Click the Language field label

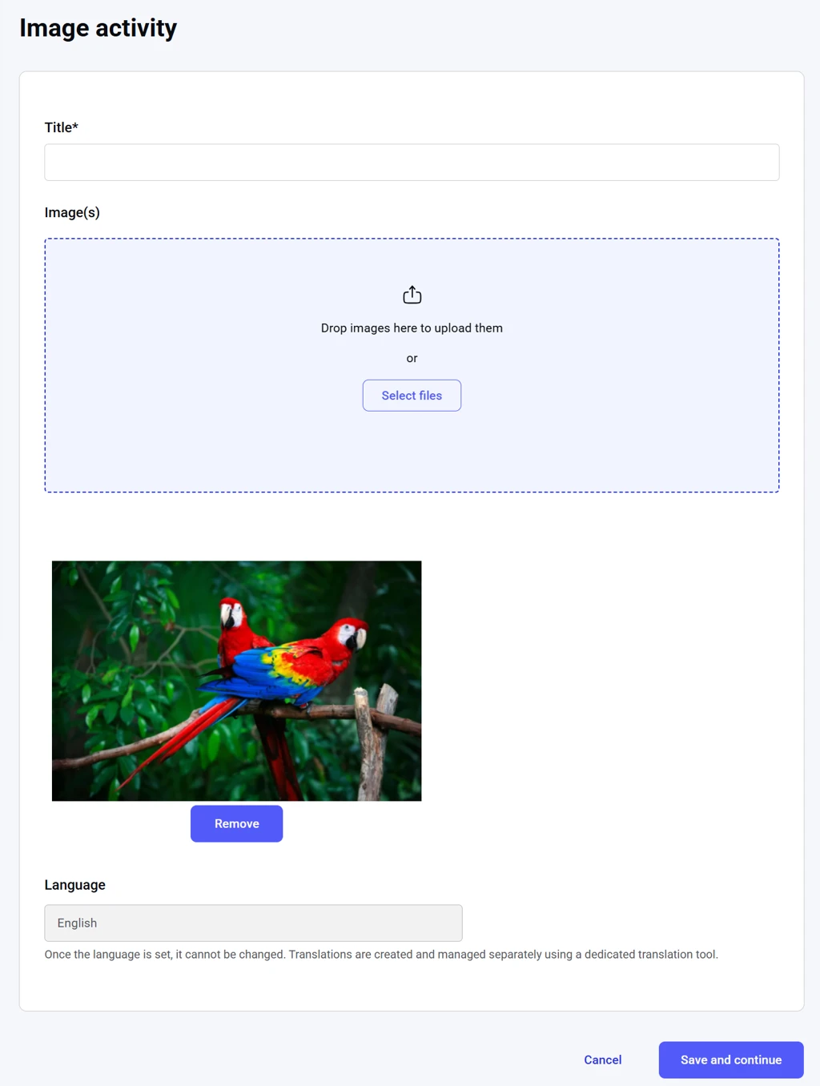[75, 885]
